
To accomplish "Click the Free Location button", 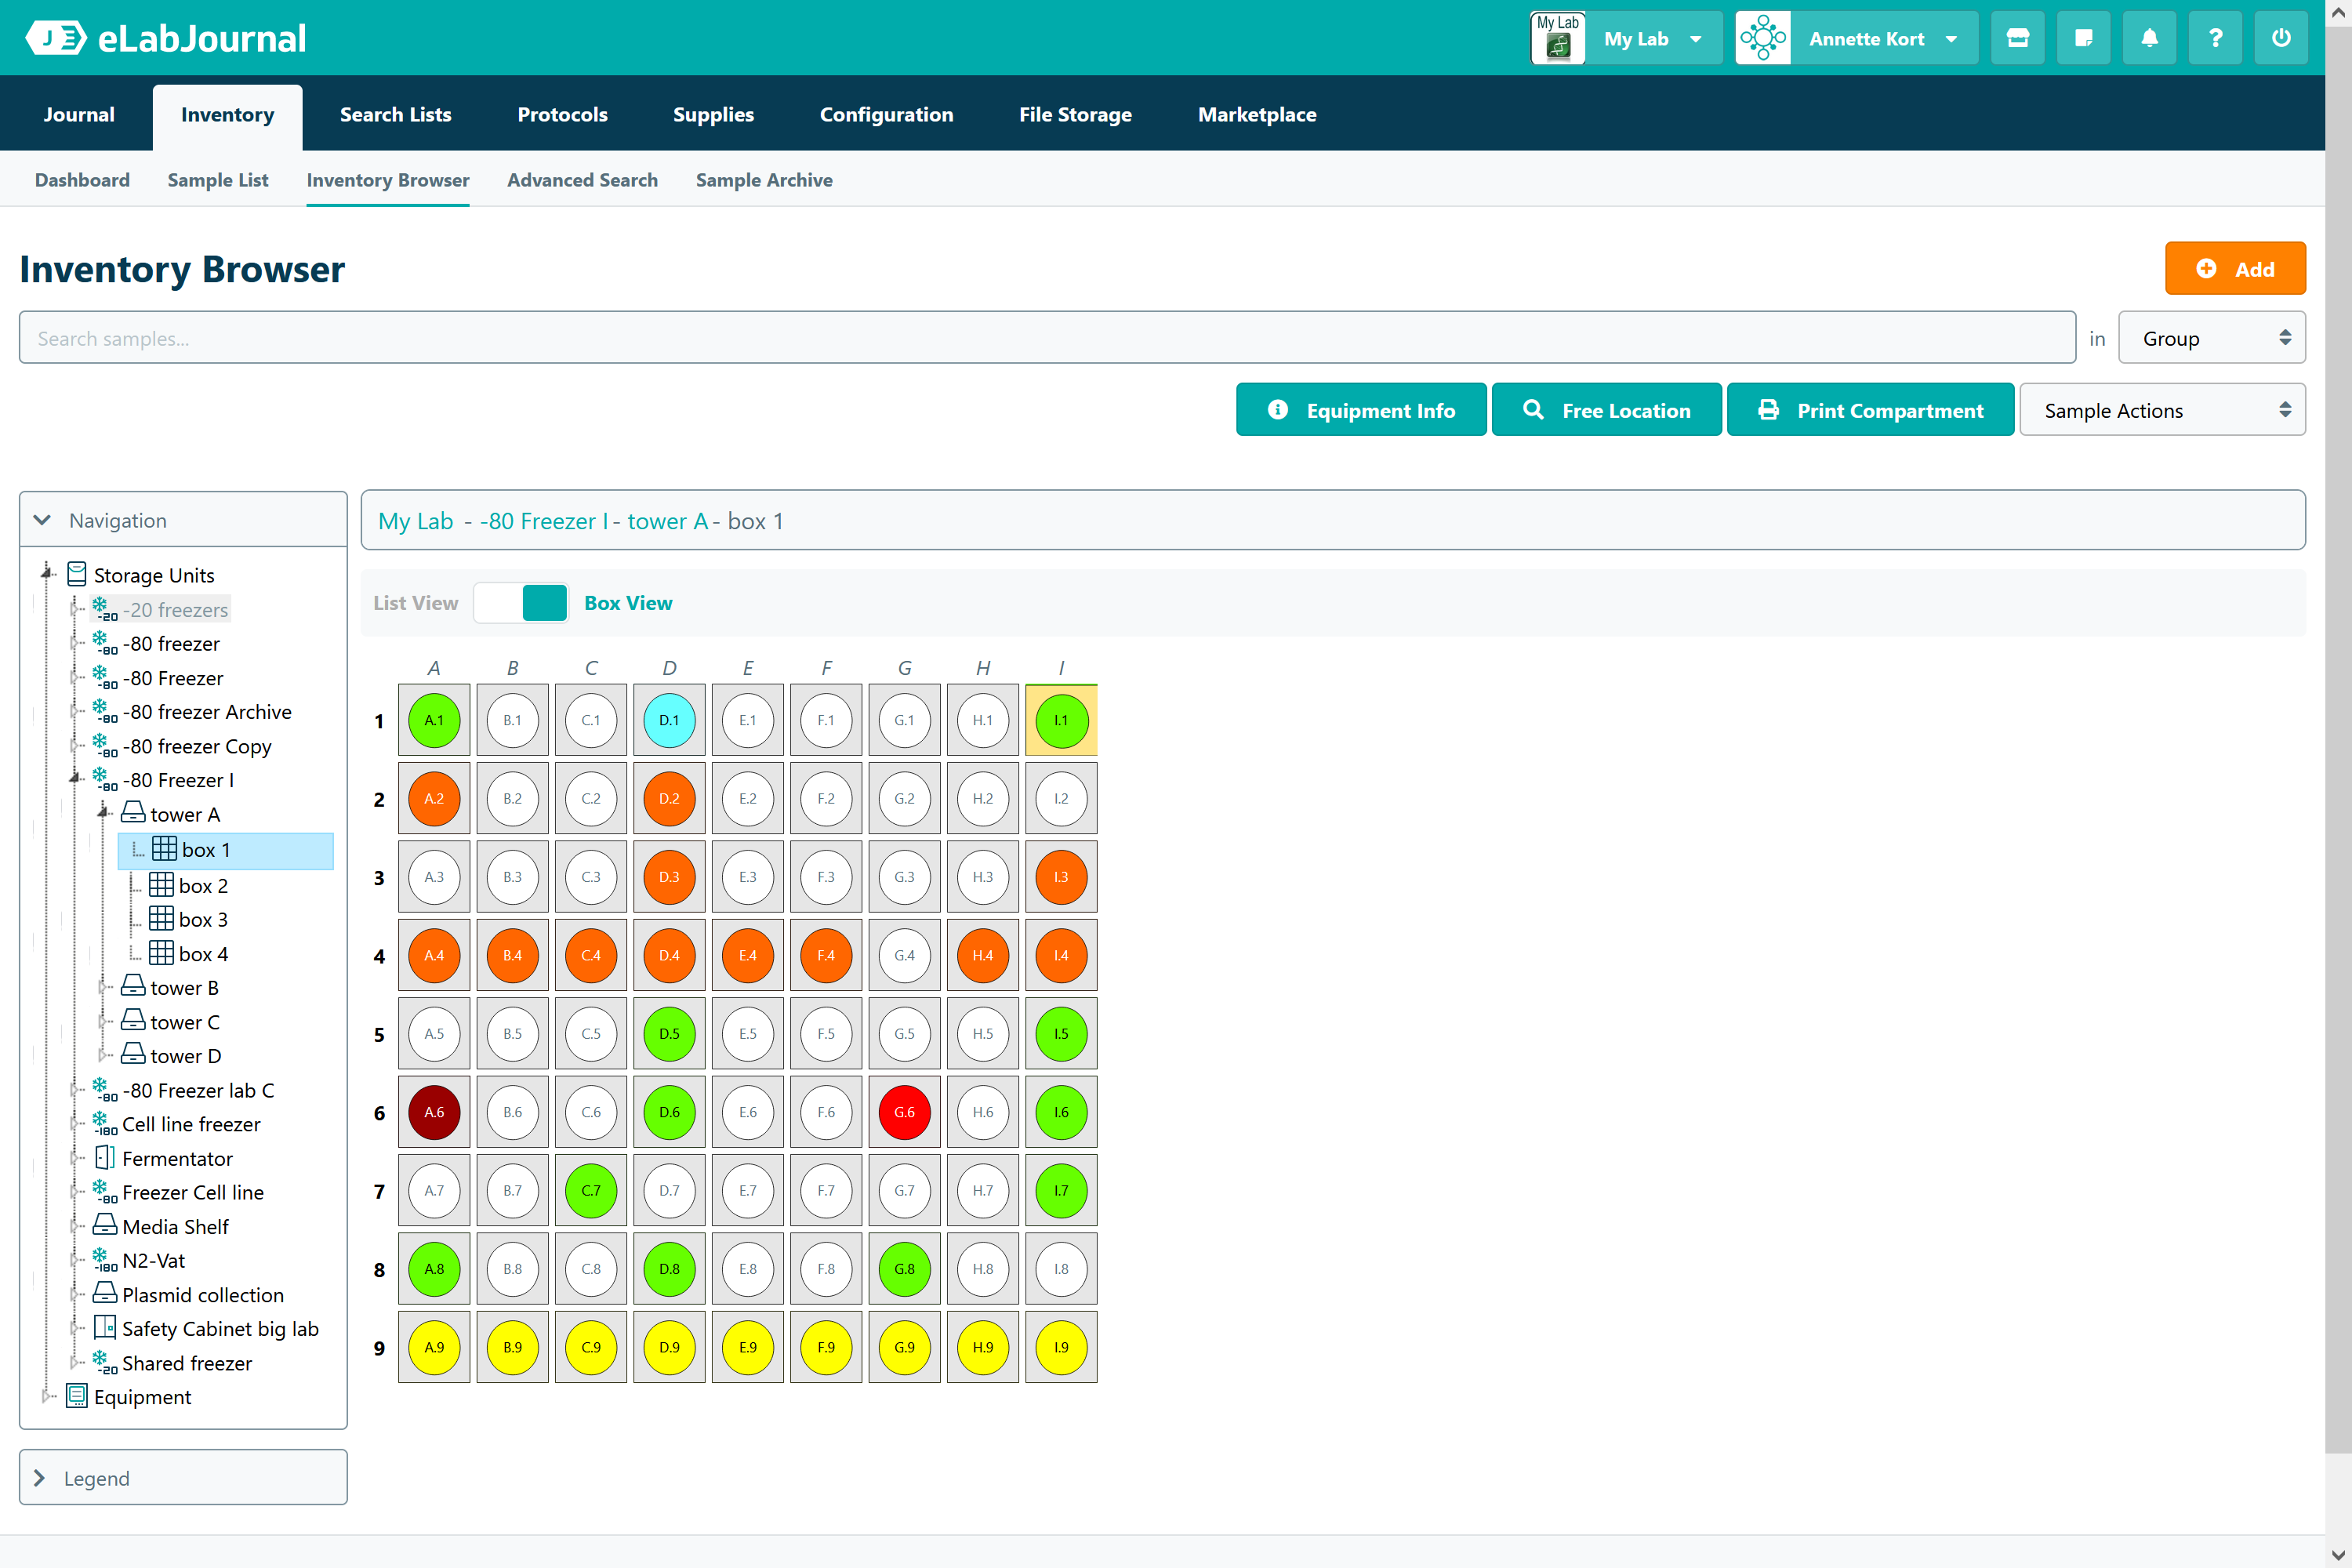I will [x=1606, y=410].
